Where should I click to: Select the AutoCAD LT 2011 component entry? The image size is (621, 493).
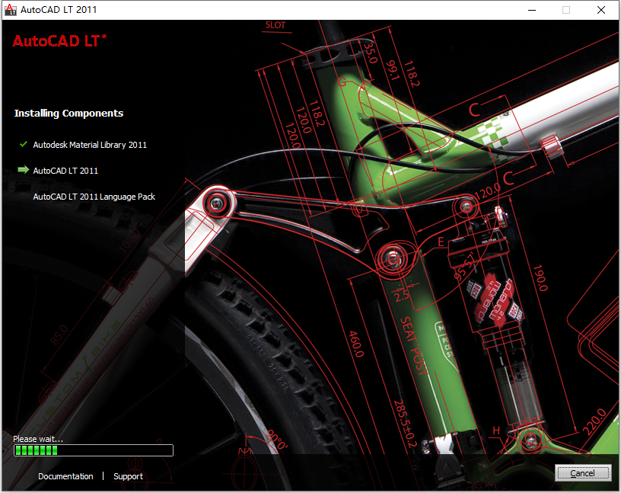(65, 171)
